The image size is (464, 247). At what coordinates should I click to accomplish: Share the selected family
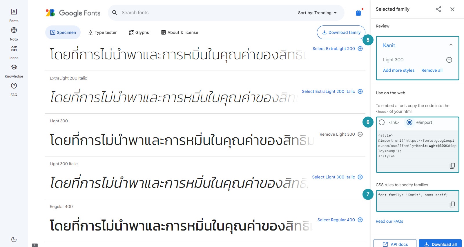438,9
